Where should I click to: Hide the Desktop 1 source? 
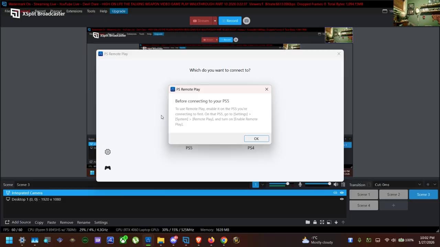(342, 199)
